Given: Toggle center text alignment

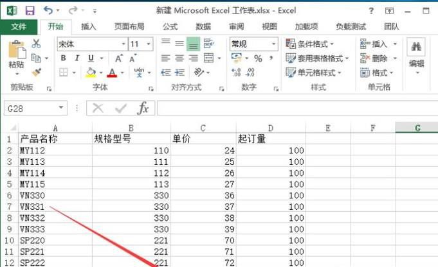Looking at the screenshot, I should (179, 58).
